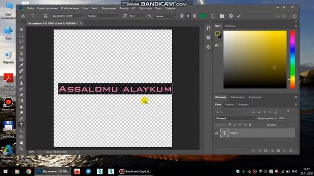
Task: Select the Eyedropper tool
Action: coord(21,65)
